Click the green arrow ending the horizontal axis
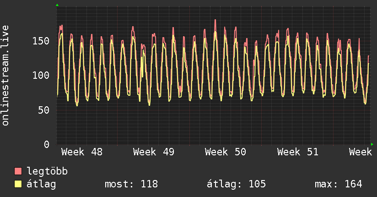 (372, 144)
